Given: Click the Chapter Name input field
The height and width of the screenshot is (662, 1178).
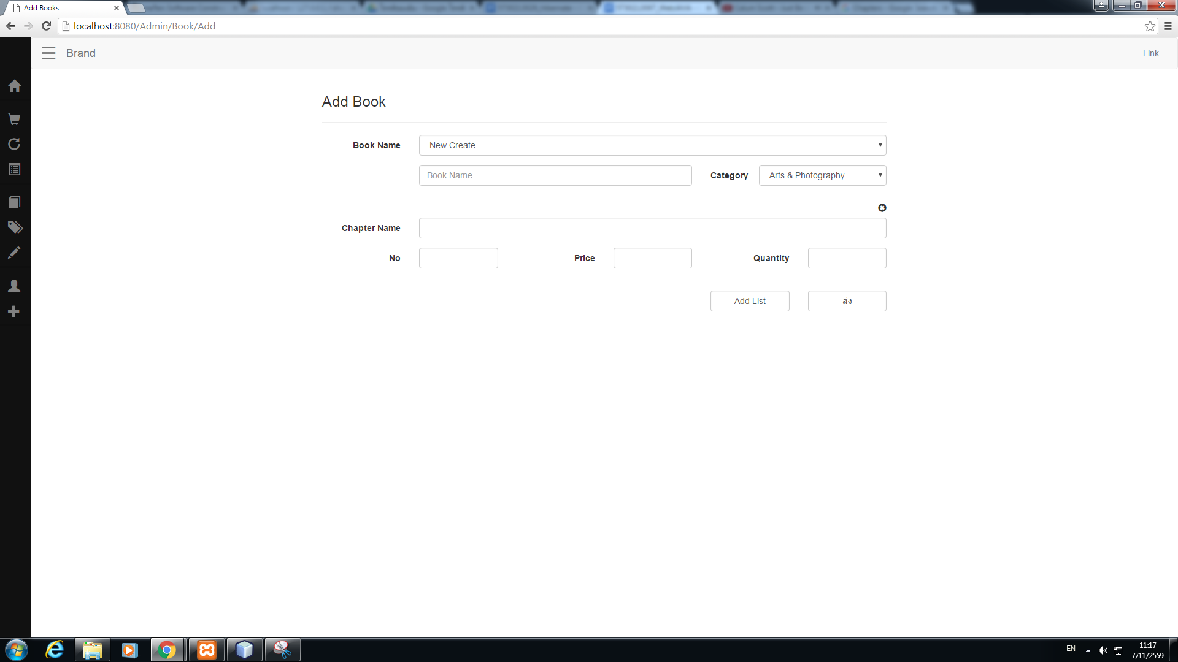Looking at the screenshot, I should tap(652, 228).
